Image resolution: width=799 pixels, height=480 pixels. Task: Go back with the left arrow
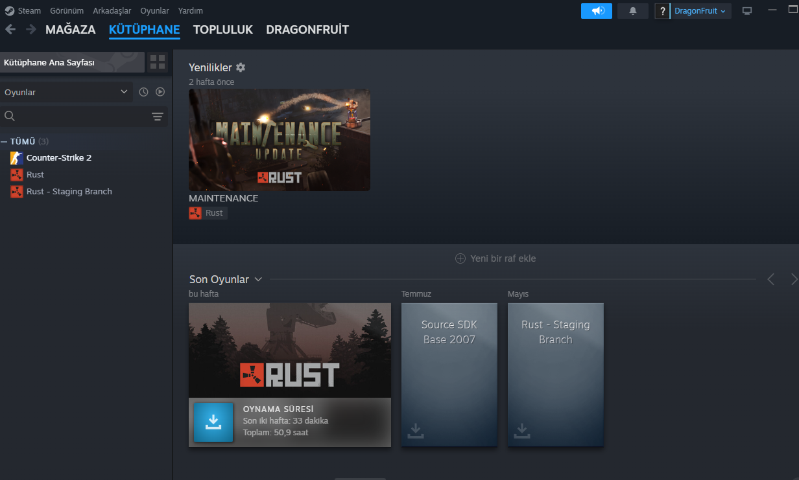click(x=10, y=29)
